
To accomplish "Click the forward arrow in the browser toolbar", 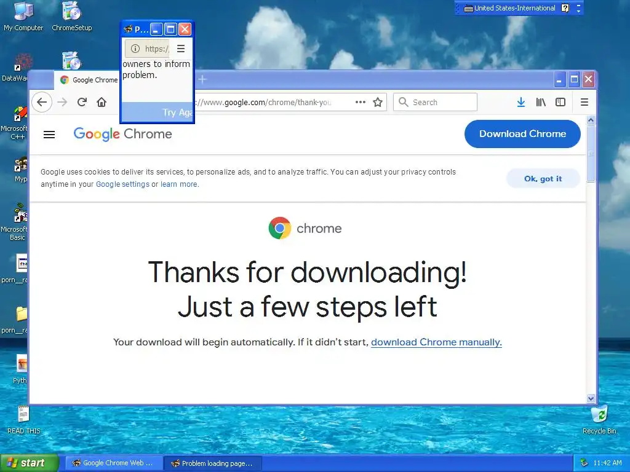I will (x=62, y=102).
